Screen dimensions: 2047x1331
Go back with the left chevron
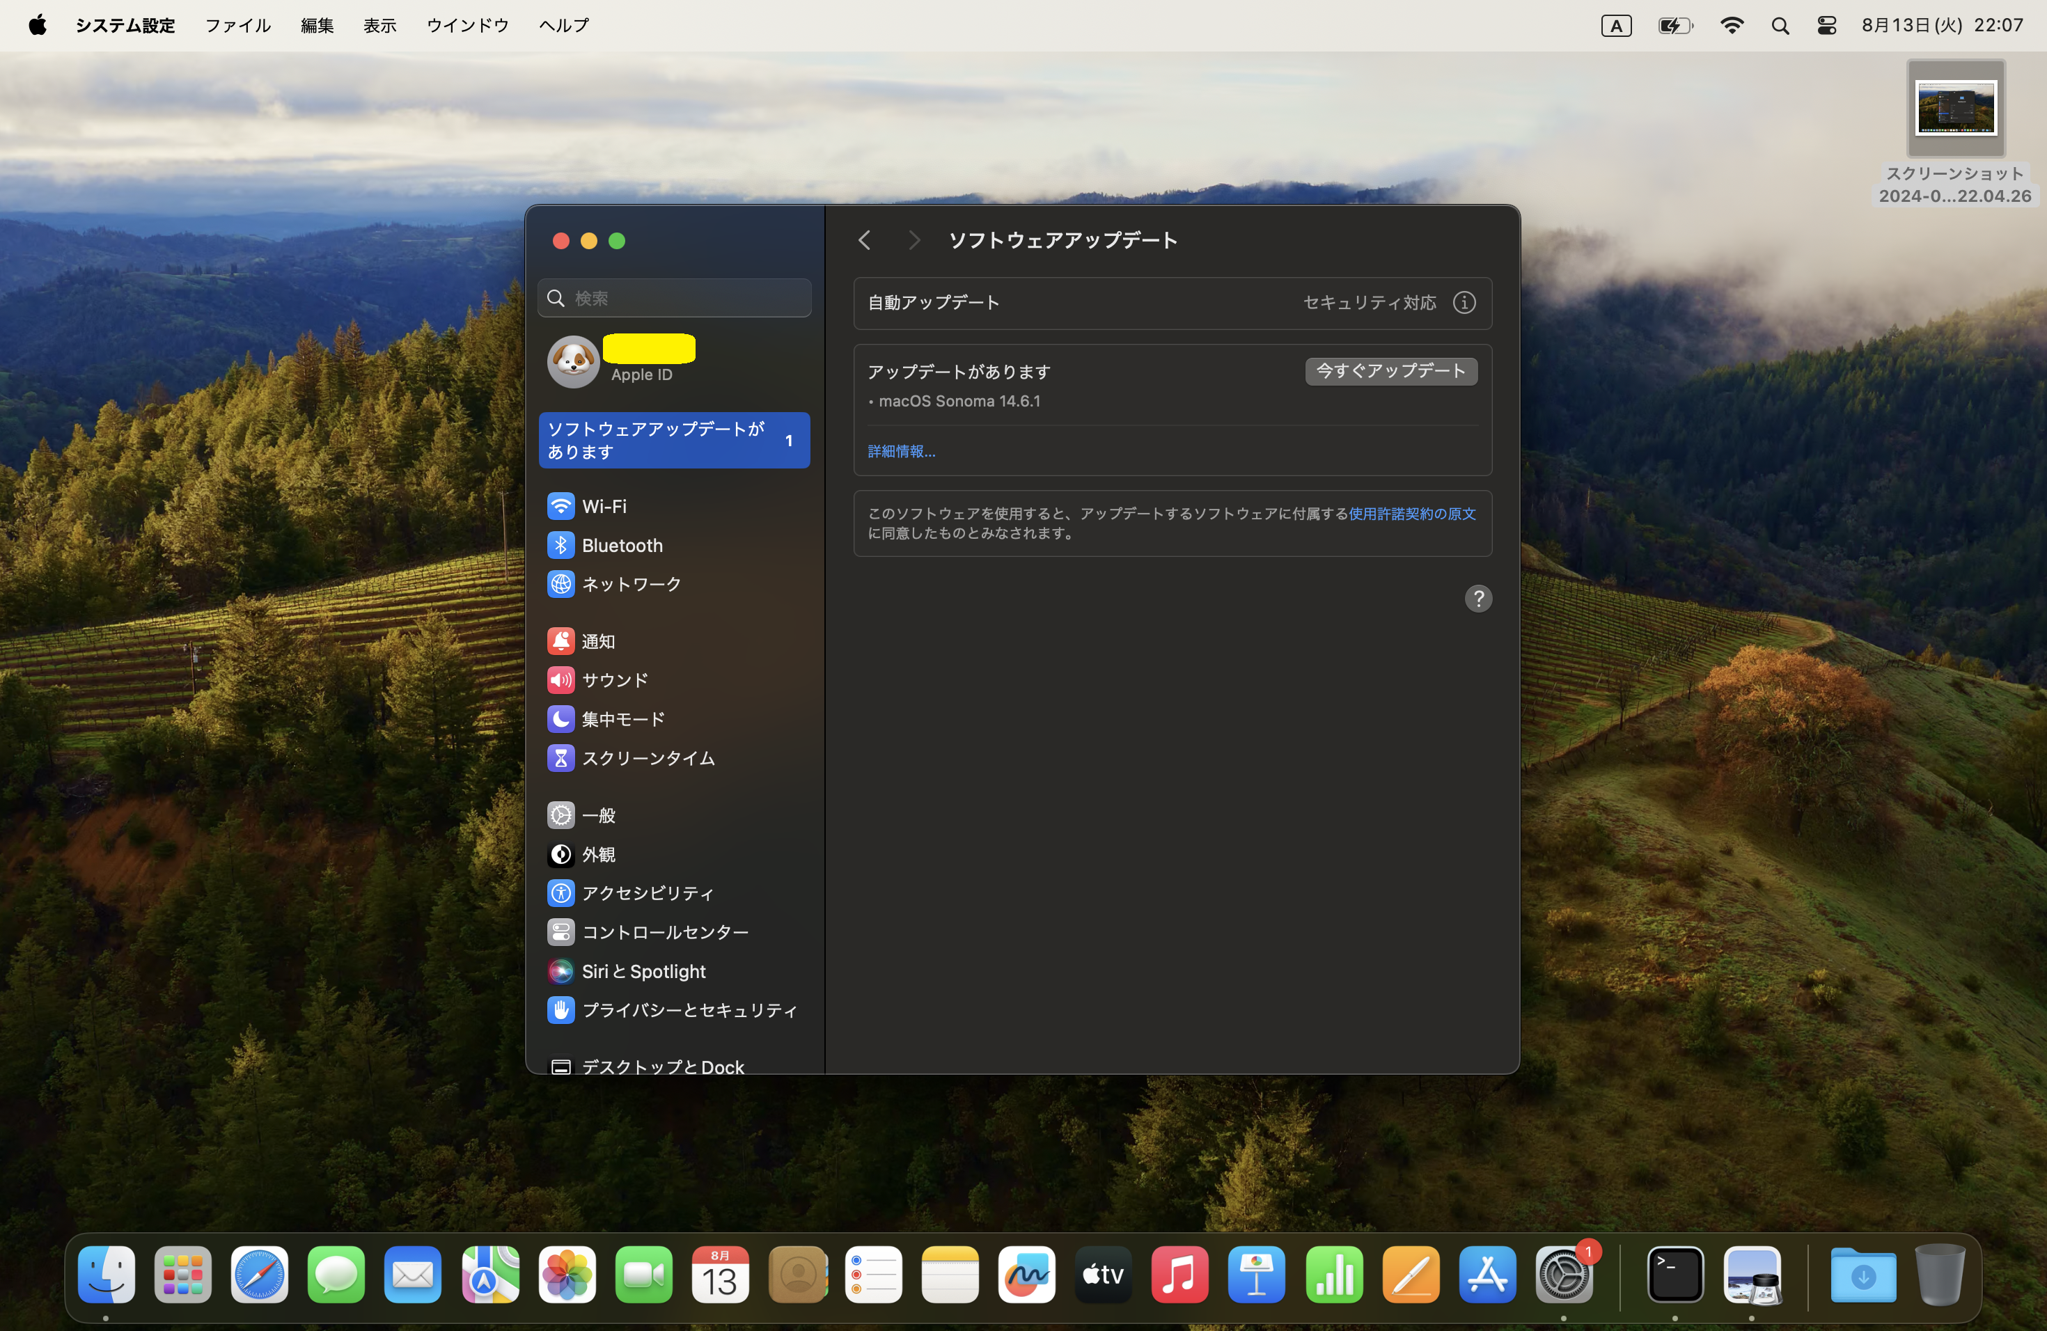click(864, 241)
